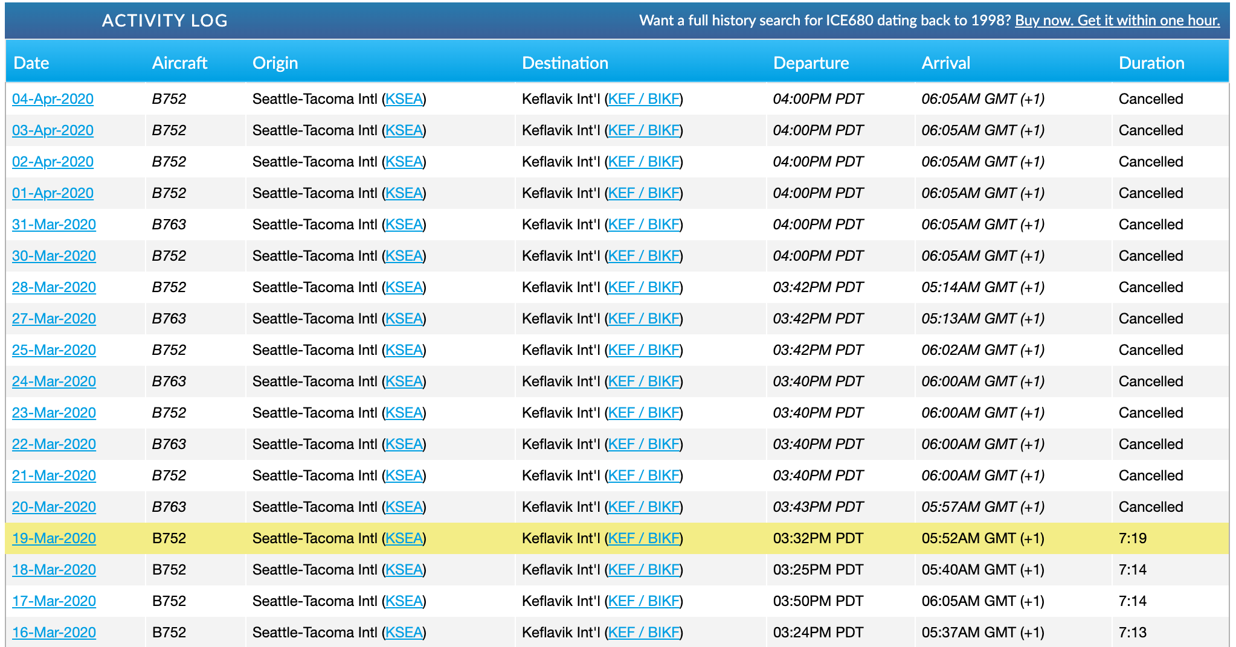
Task: Open the 30-Mar-2020 flight date link
Action: (54, 256)
